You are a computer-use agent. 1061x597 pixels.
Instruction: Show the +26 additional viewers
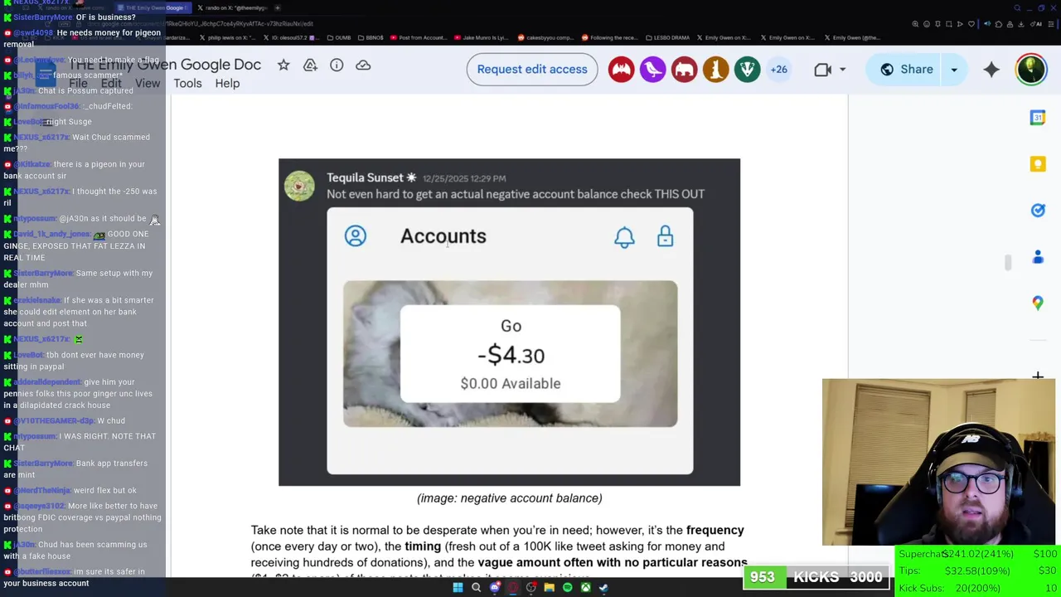click(778, 70)
